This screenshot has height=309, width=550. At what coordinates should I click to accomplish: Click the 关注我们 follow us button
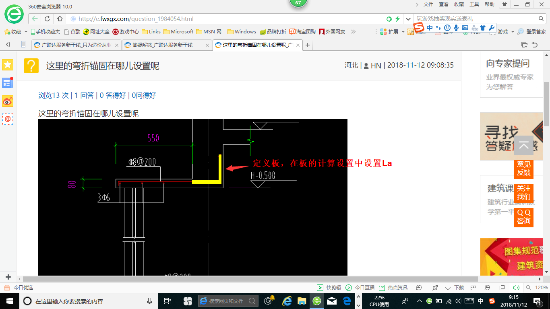[x=524, y=193]
